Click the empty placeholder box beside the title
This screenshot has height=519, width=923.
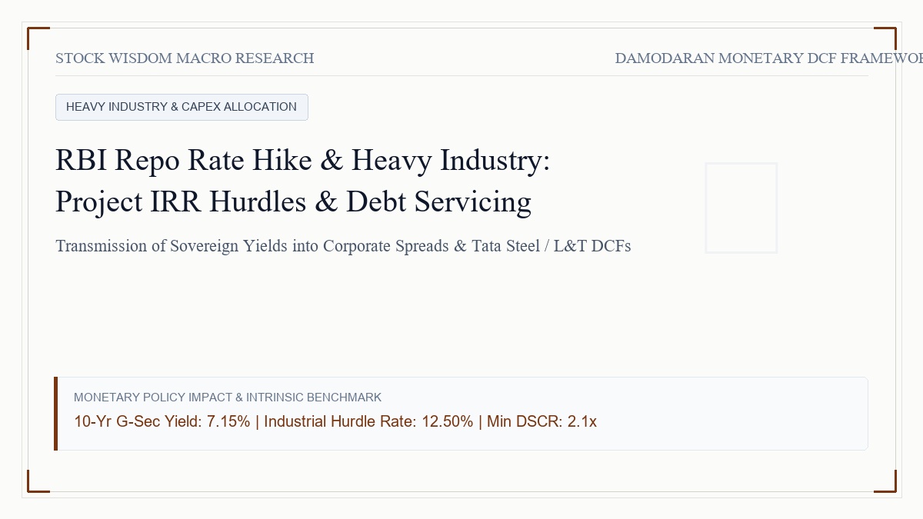741,208
